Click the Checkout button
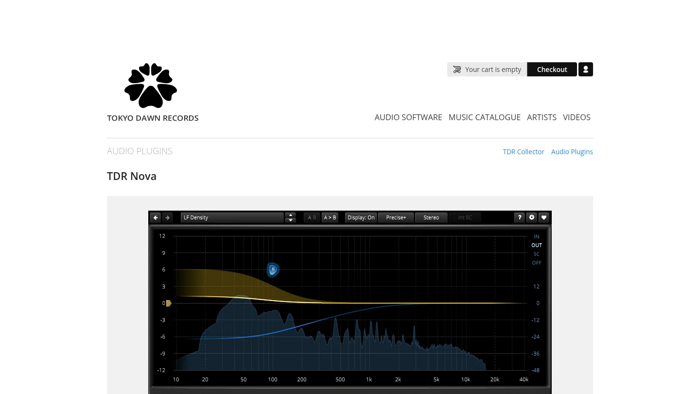Image resolution: width=700 pixels, height=394 pixels. coord(552,70)
